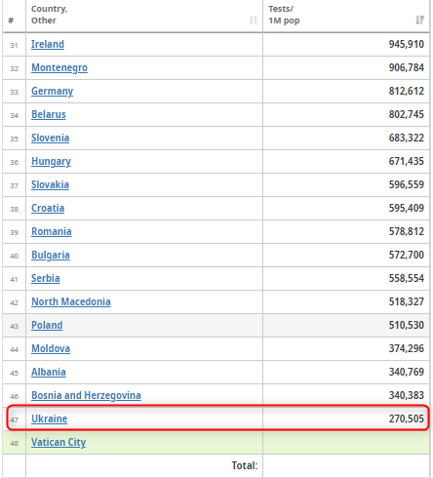Viewport: 433px width, 478px height.
Task: Click the Slovakia link
Action: [x=50, y=184]
